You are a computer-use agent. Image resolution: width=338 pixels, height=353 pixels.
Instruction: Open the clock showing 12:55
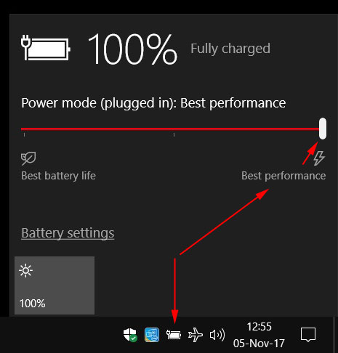pyautogui.click(x=259, y=327)
